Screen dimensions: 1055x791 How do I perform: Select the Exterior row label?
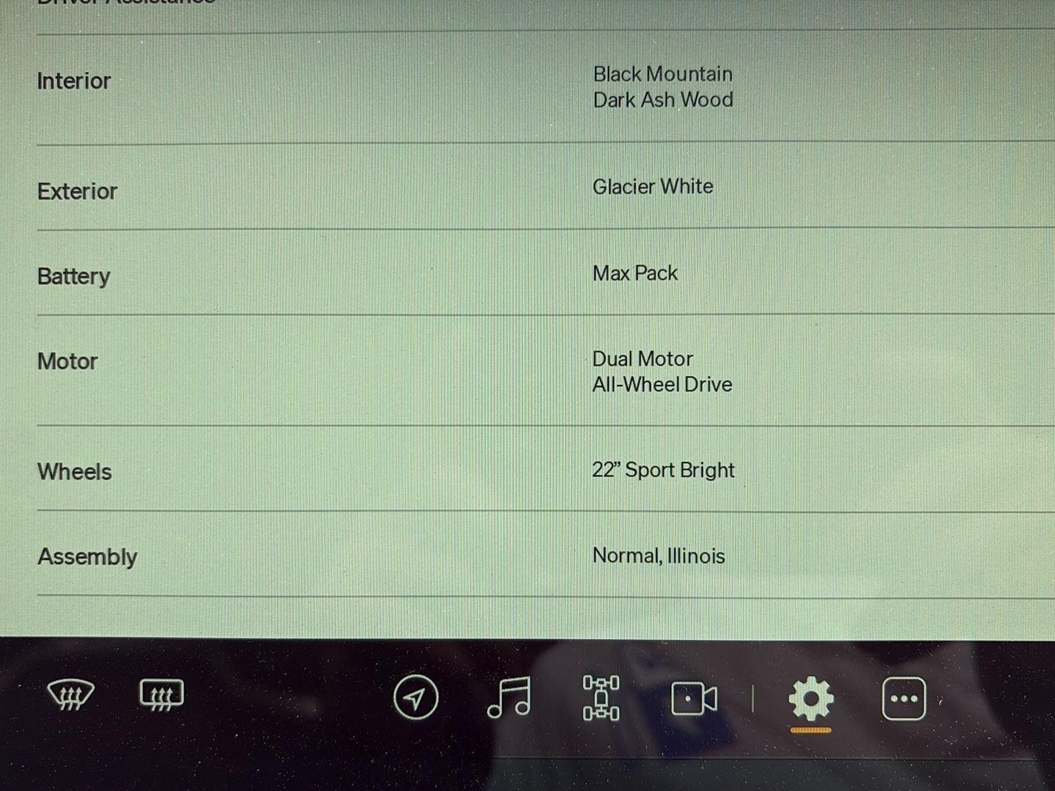pyautogui.click(x=77, y=191)
